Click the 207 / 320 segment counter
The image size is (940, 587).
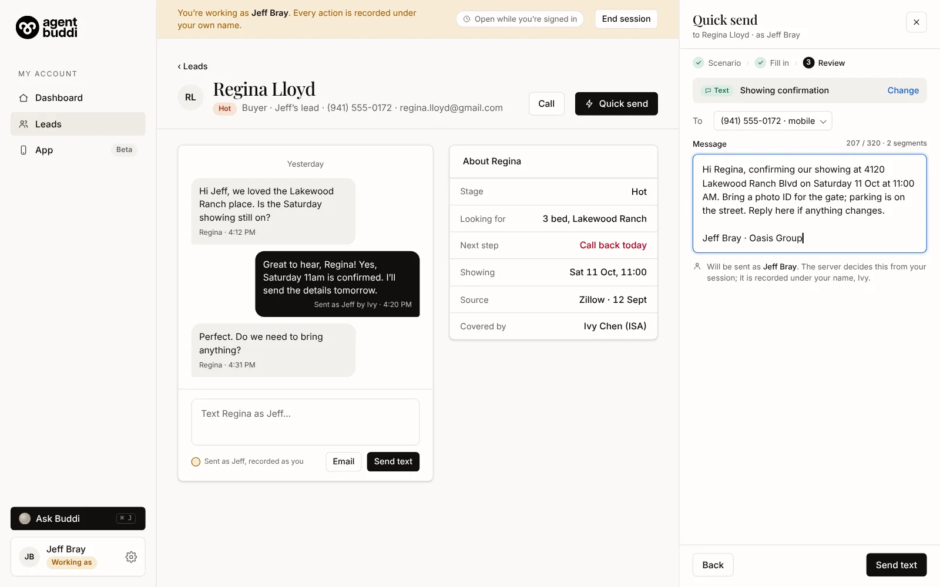886,143
